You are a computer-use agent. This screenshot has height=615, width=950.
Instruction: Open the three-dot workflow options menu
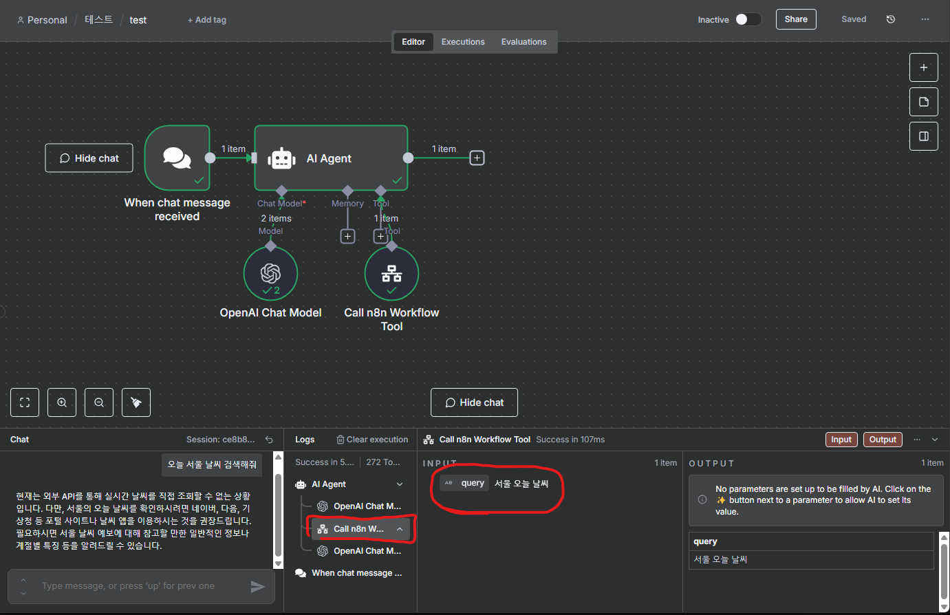(x=925, y=19)
